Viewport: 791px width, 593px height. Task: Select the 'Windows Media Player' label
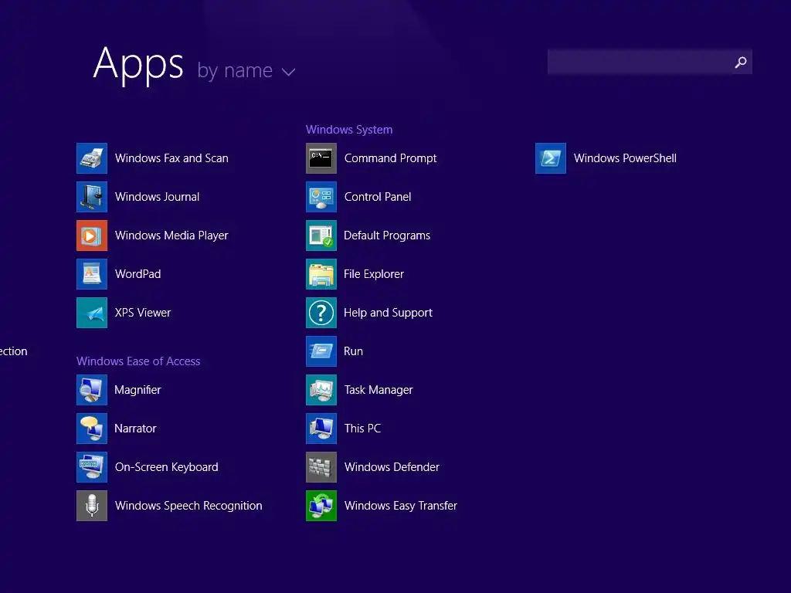click(x=171, y=236)
